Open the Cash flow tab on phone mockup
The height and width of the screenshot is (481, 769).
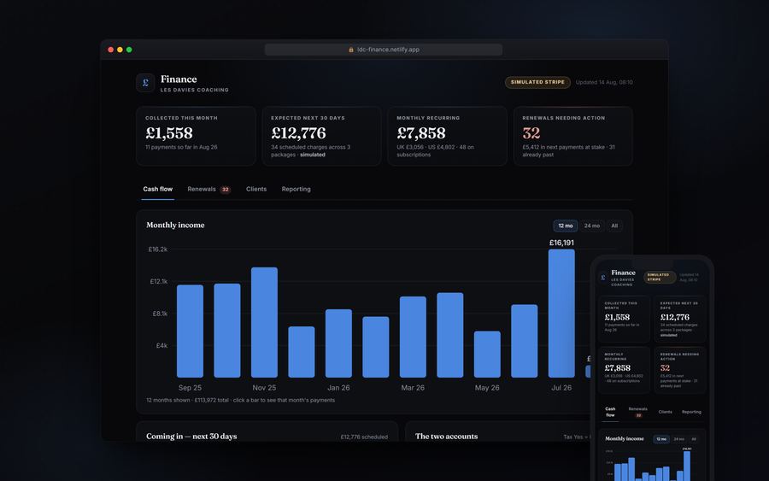(610, 412)
